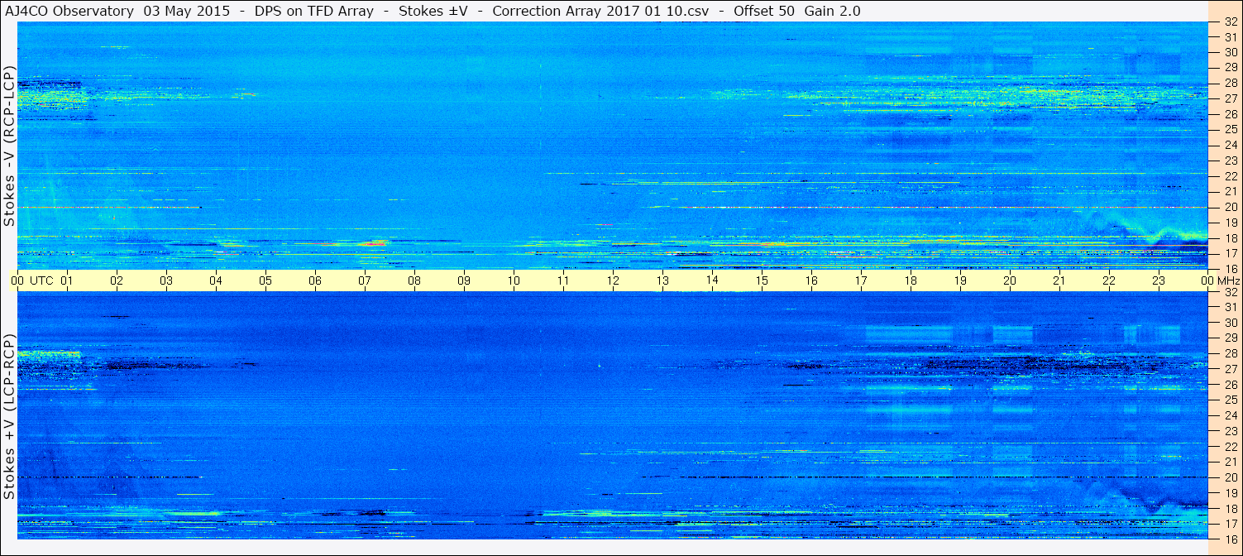The height and width of the screenshot is (556, 1243).
Task: Select the 19 hour marker on time axis
Action: tap(960, 280)
